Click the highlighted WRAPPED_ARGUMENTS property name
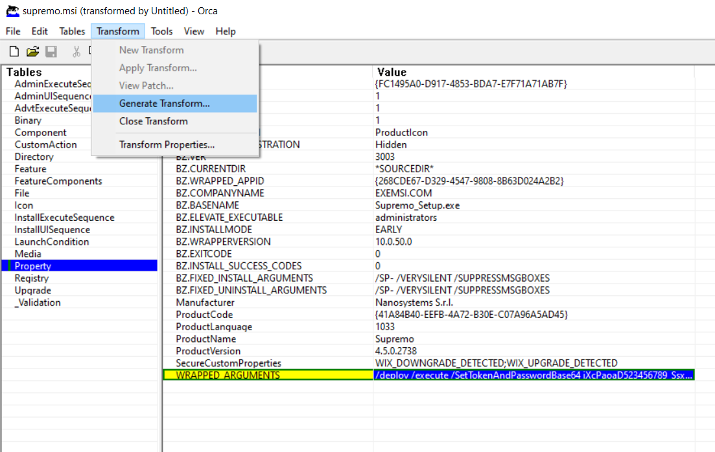 pyautogui.click(x=228, y=375)
